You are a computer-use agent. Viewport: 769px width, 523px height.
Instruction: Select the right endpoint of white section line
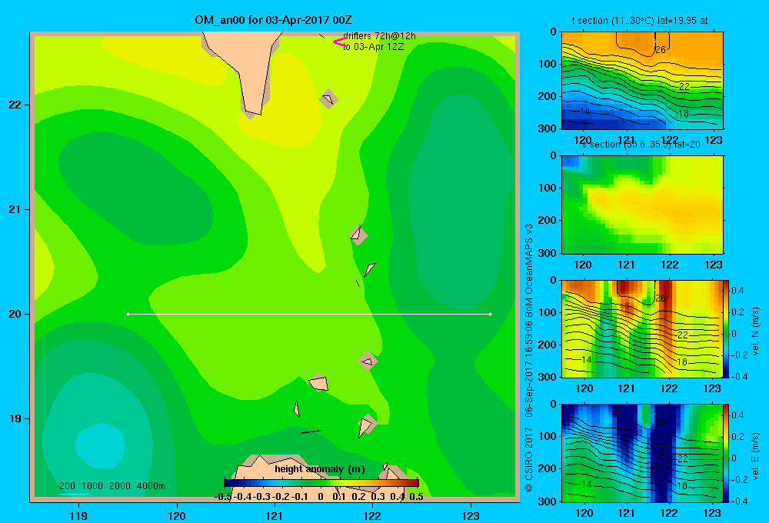491,314
